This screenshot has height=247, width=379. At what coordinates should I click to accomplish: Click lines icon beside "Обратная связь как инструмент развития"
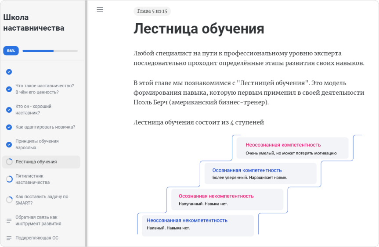pyautogui.click(x=9, y=220)
